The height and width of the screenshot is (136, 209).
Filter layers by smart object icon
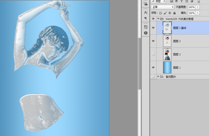(192, 1)
